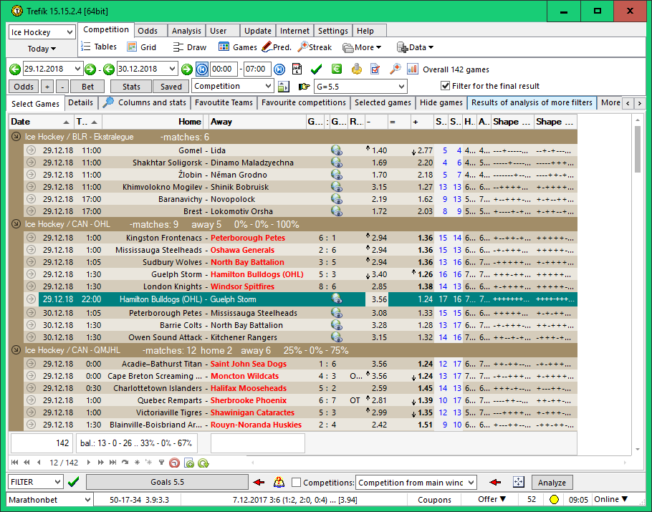Click the pointing hand icon beside G=5.5
The image size is (652, 512).
[304, 87]
